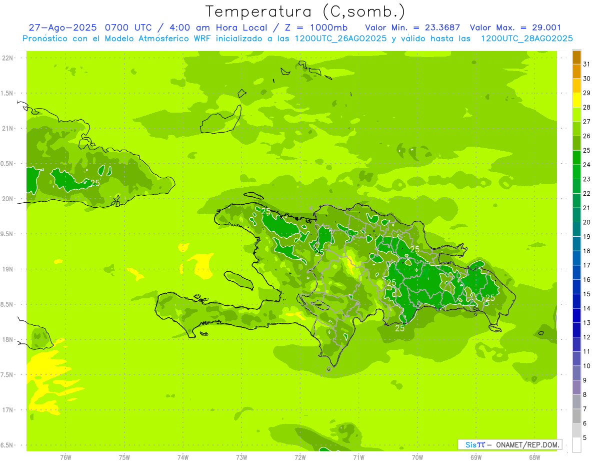Click the '71W' longitude axis label

(358, 457)
